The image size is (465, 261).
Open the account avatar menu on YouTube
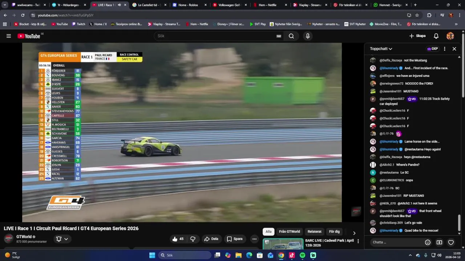click(450, 36)
